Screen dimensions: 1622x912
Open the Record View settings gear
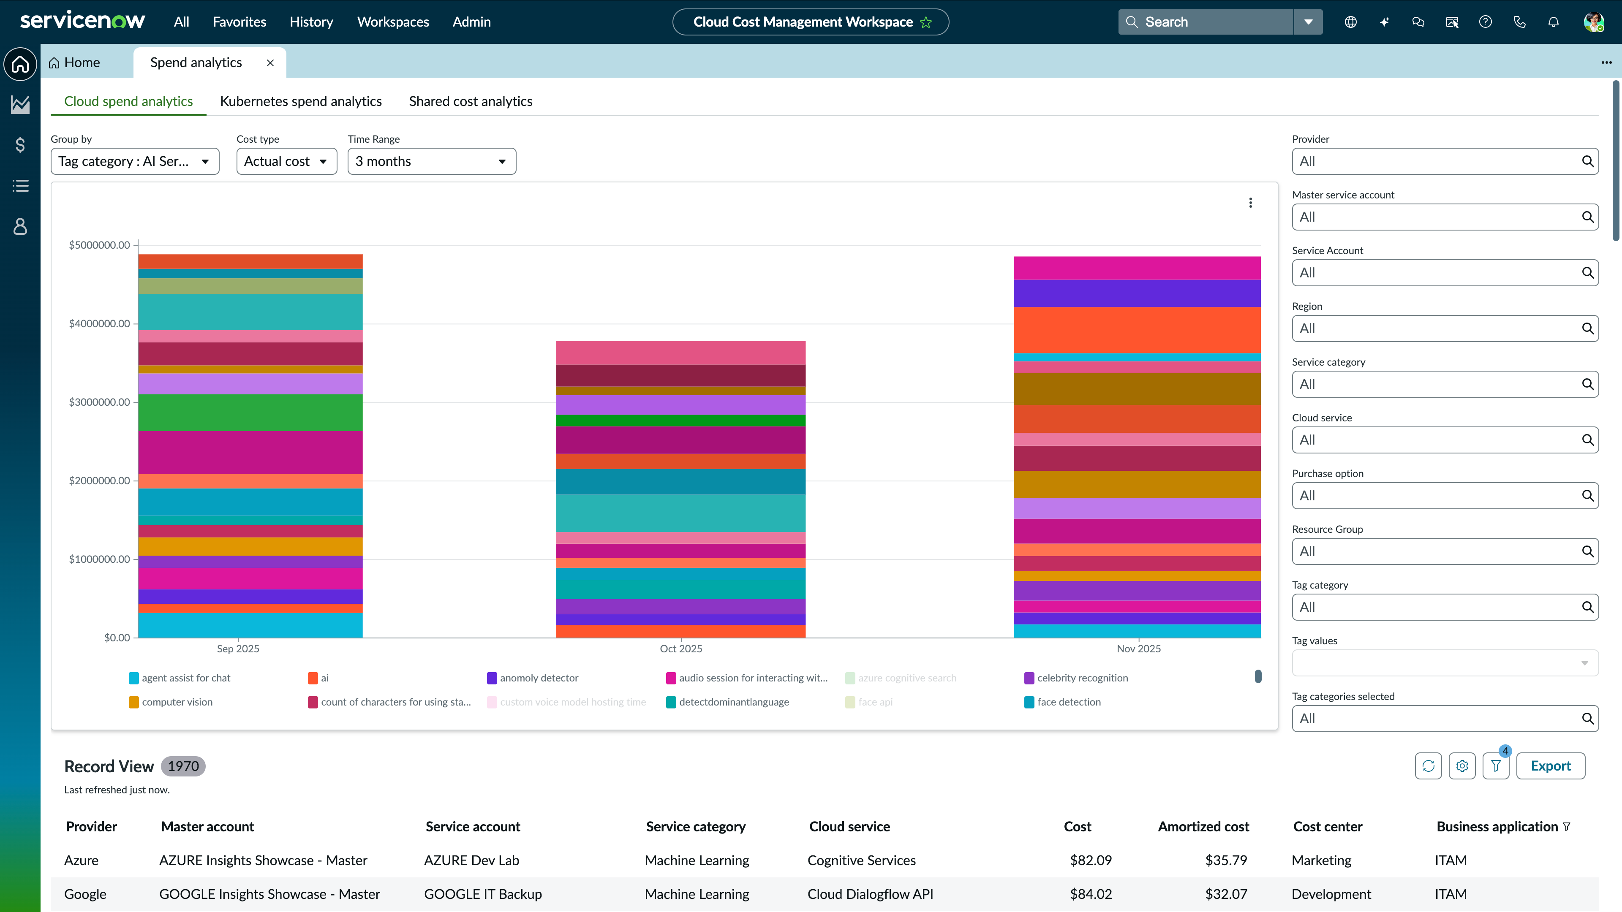(1462, 766)
